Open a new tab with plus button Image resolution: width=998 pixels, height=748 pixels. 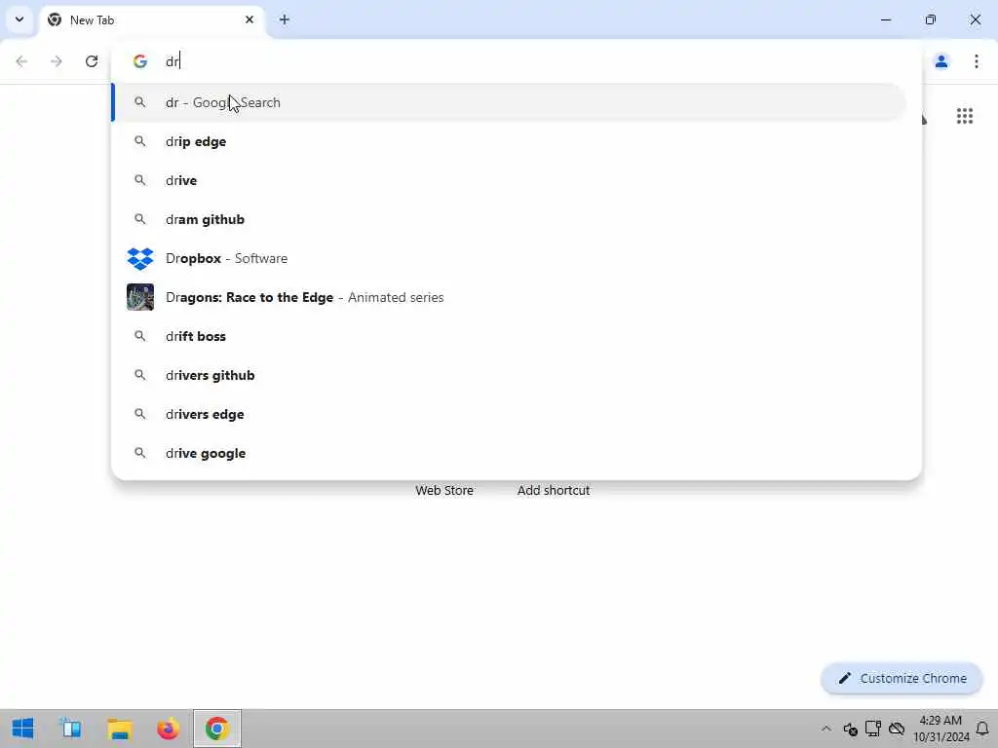point(285,19)
